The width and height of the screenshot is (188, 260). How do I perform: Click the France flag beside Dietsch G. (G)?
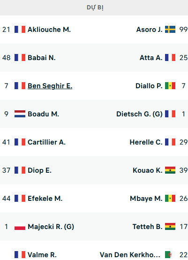[170, 114]
